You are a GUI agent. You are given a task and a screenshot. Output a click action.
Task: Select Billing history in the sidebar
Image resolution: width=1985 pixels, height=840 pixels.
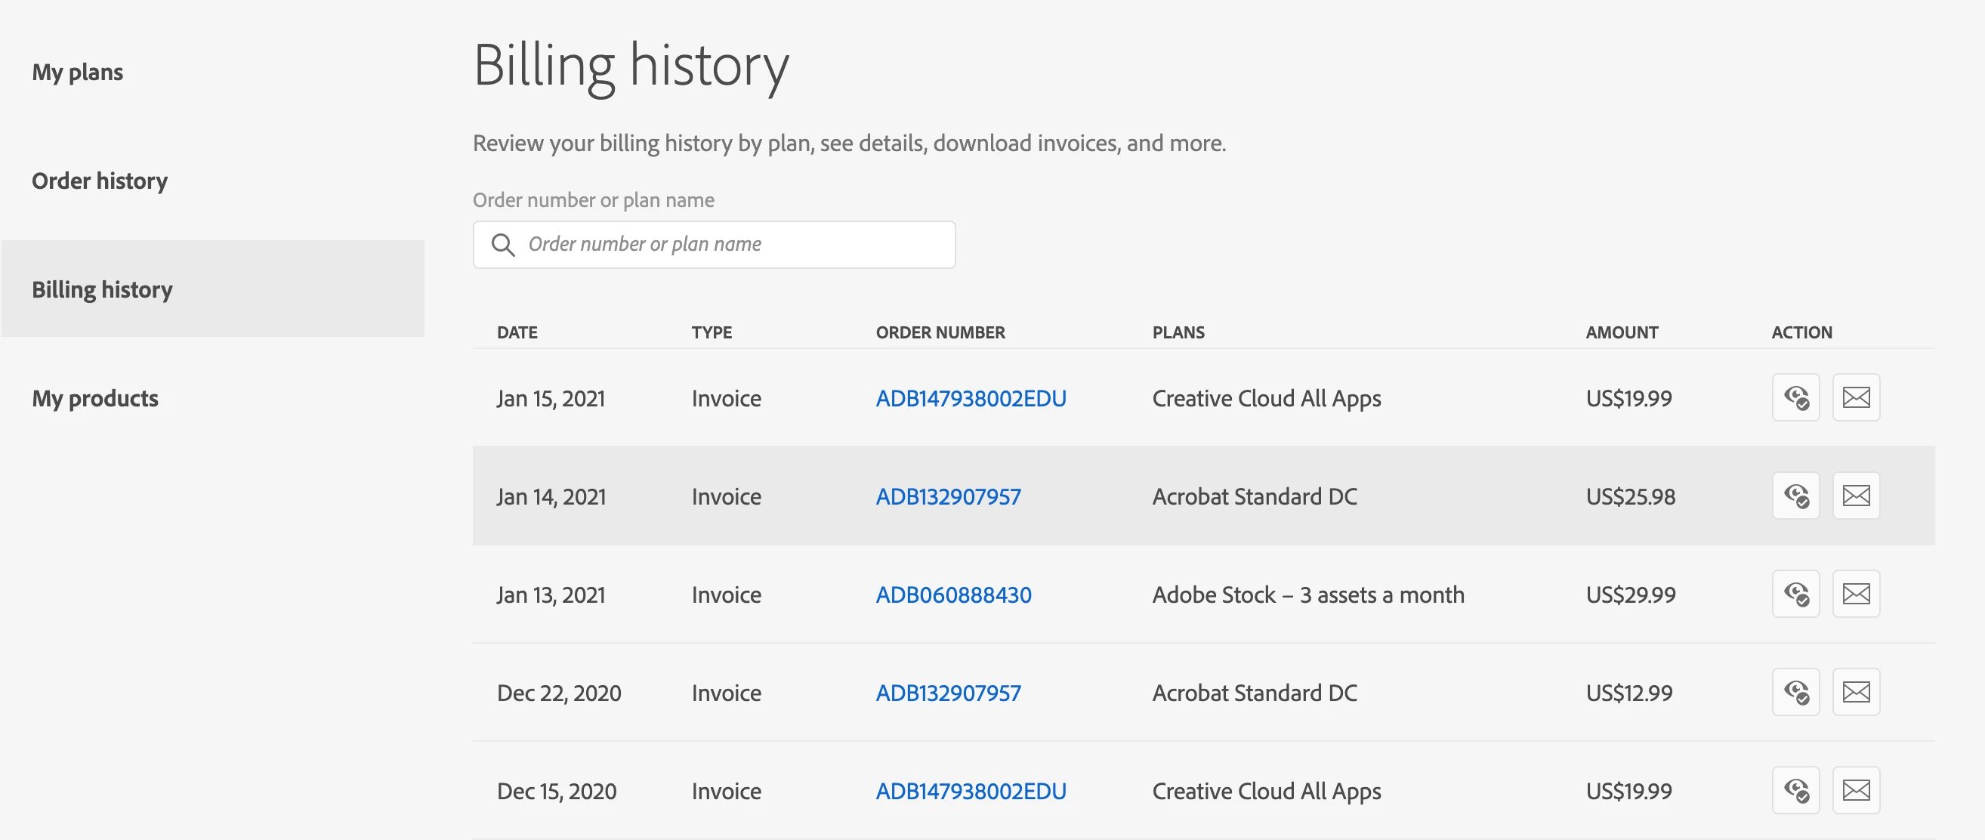pyautogui.click(x=102, y=290)
